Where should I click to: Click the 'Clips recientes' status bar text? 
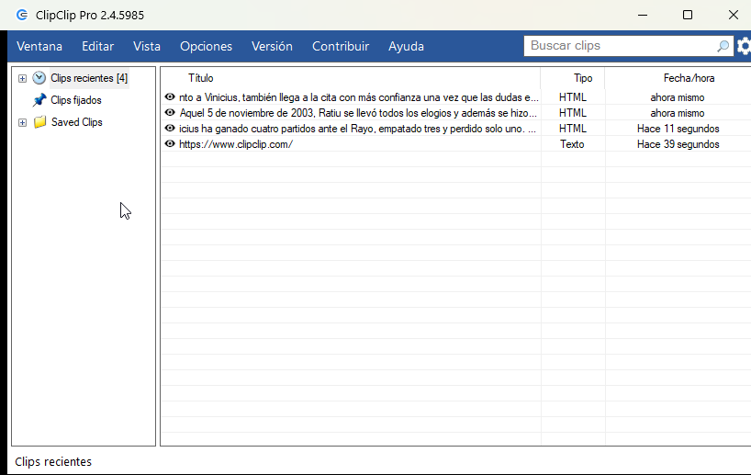(x=53, y=461)
